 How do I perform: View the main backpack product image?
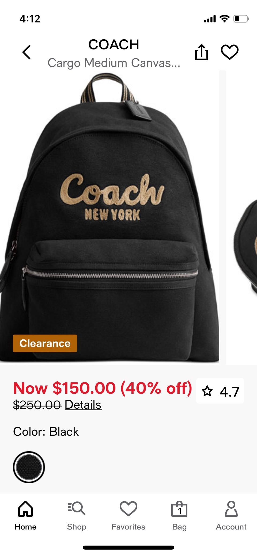109,217
